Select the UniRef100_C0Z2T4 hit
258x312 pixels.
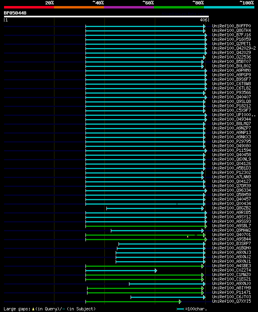coord(231,270)
